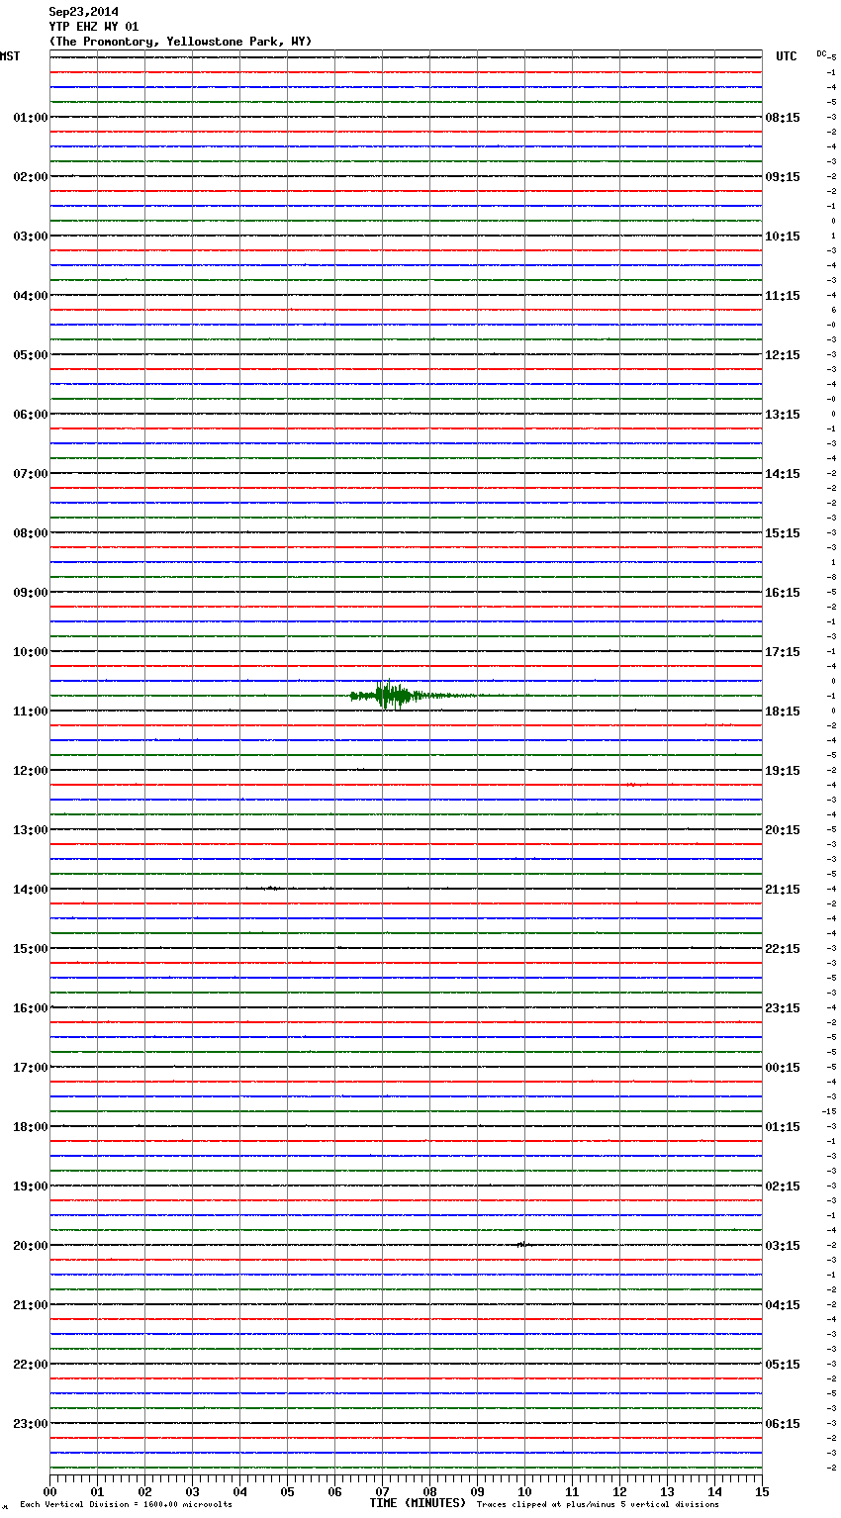Click the 06:15 UTC time label
The image size is (841, 1518).
(x=783, y=1424)
